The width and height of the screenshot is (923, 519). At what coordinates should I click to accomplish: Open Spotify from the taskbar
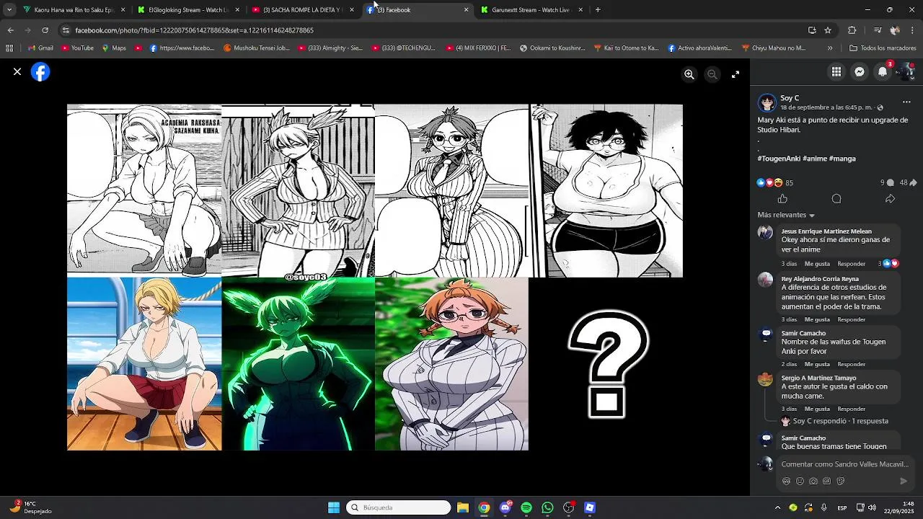(x=526, y=507)
